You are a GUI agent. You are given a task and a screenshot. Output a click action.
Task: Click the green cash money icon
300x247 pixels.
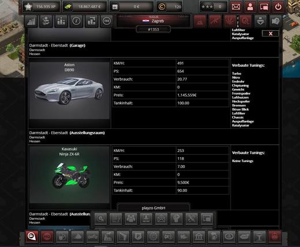tap(68, 7)
